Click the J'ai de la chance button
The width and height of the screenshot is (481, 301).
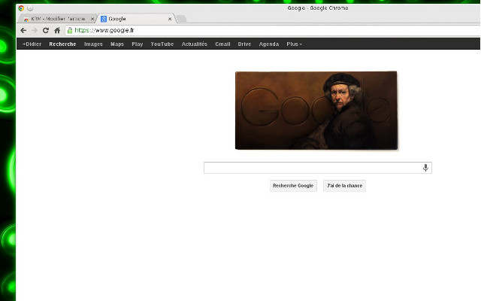click(x=344, y=186)
